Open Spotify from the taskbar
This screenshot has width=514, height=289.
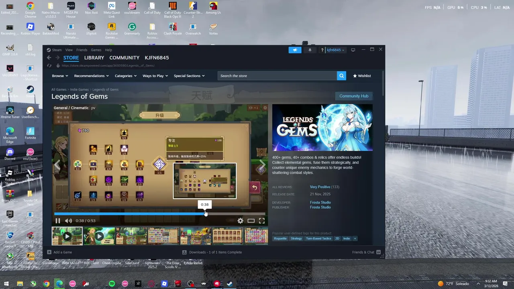point(112,284)
